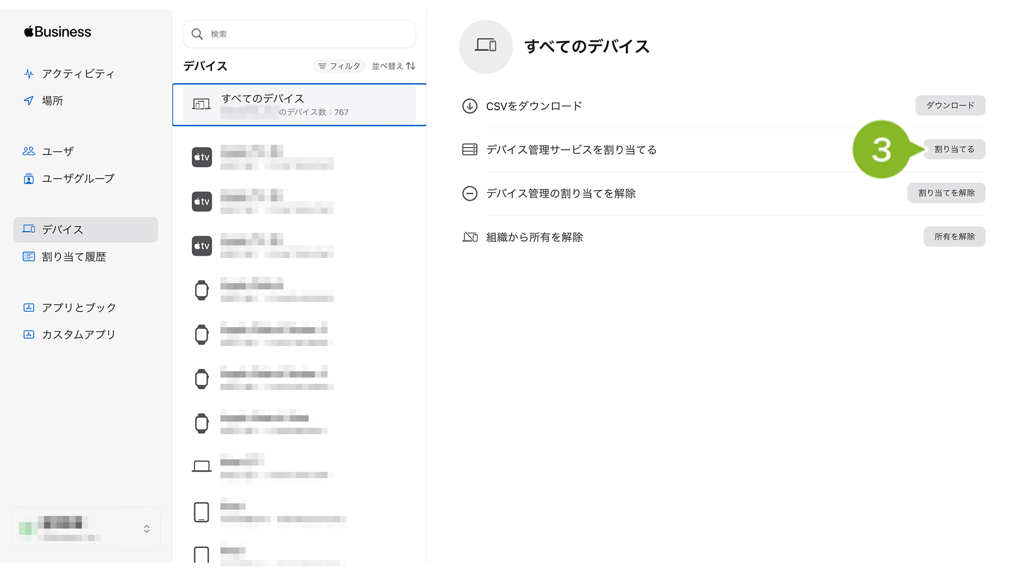Open 割り当て履歴 page
Screen dimensions: 1018x572
tap(73, 257)
